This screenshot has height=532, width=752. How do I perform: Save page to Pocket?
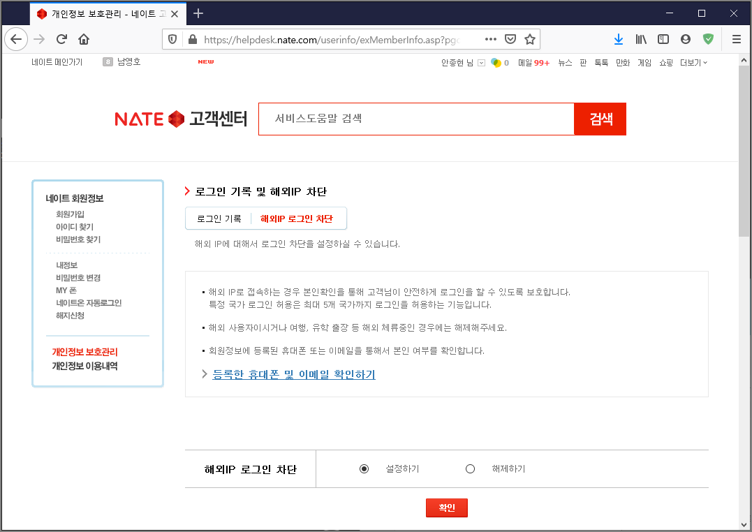510,39
